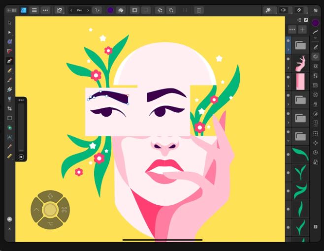Click the 'Pen' mode label

click(x=80, y=10)
